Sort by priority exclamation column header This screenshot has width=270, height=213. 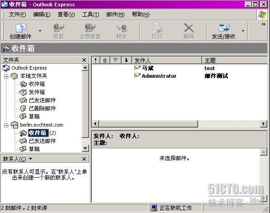(95, 60)
